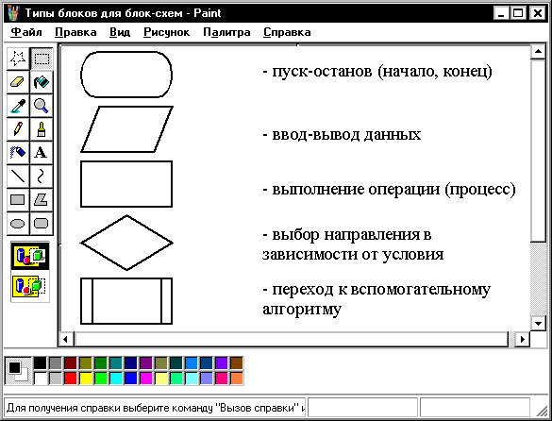Pick the white color swatch
This screenshot has height=421, width=552.
[x=41, y=379]
